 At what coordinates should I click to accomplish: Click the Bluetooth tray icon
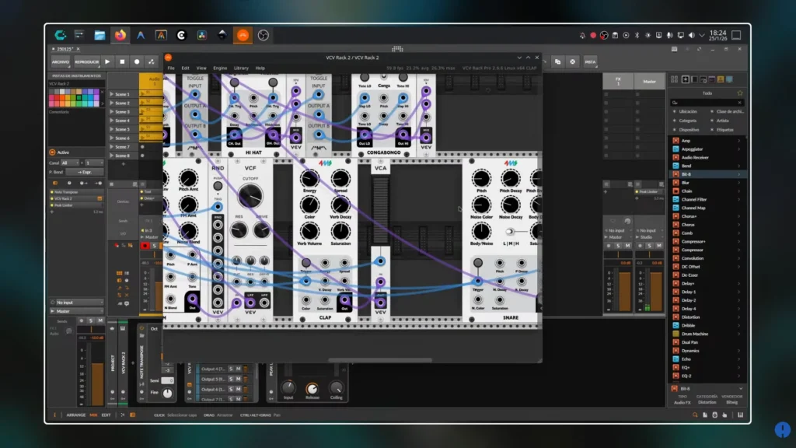point(637,35)
